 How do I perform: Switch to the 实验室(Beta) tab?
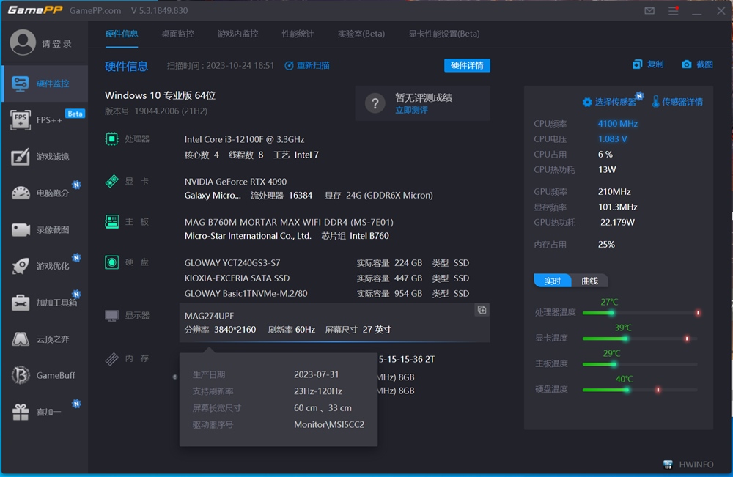(x=361, y=34)
